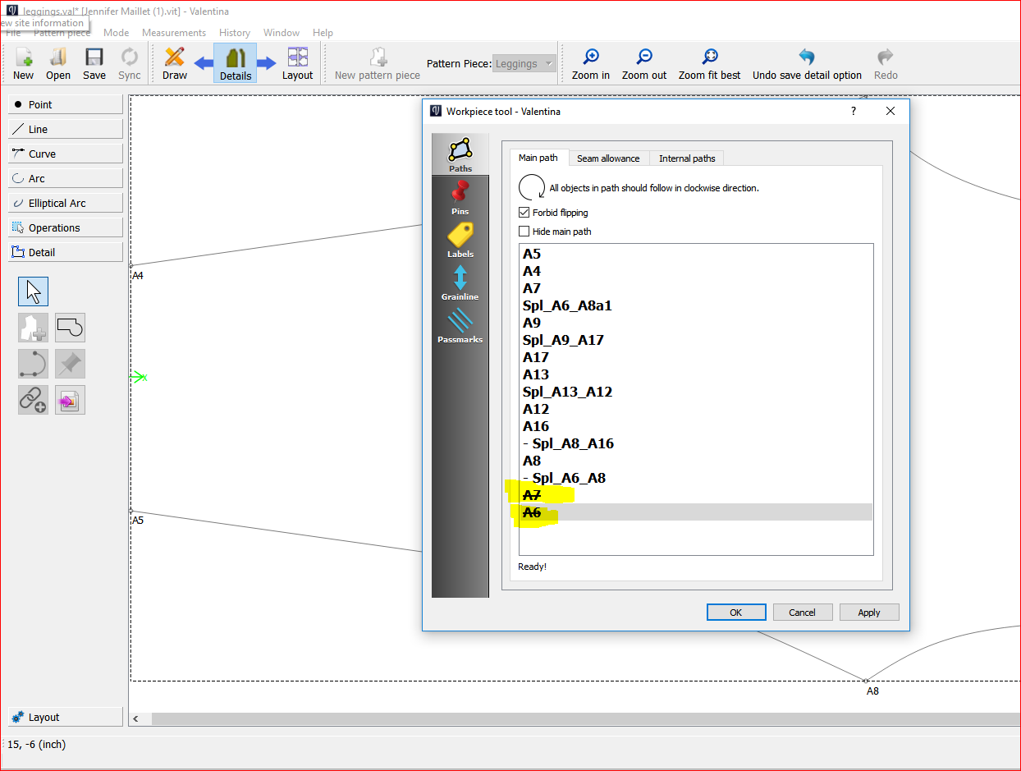Open the Measurements menu
Image resolution: width=1021 pixels, height=771 pixels.
click(x=173, y=33)
